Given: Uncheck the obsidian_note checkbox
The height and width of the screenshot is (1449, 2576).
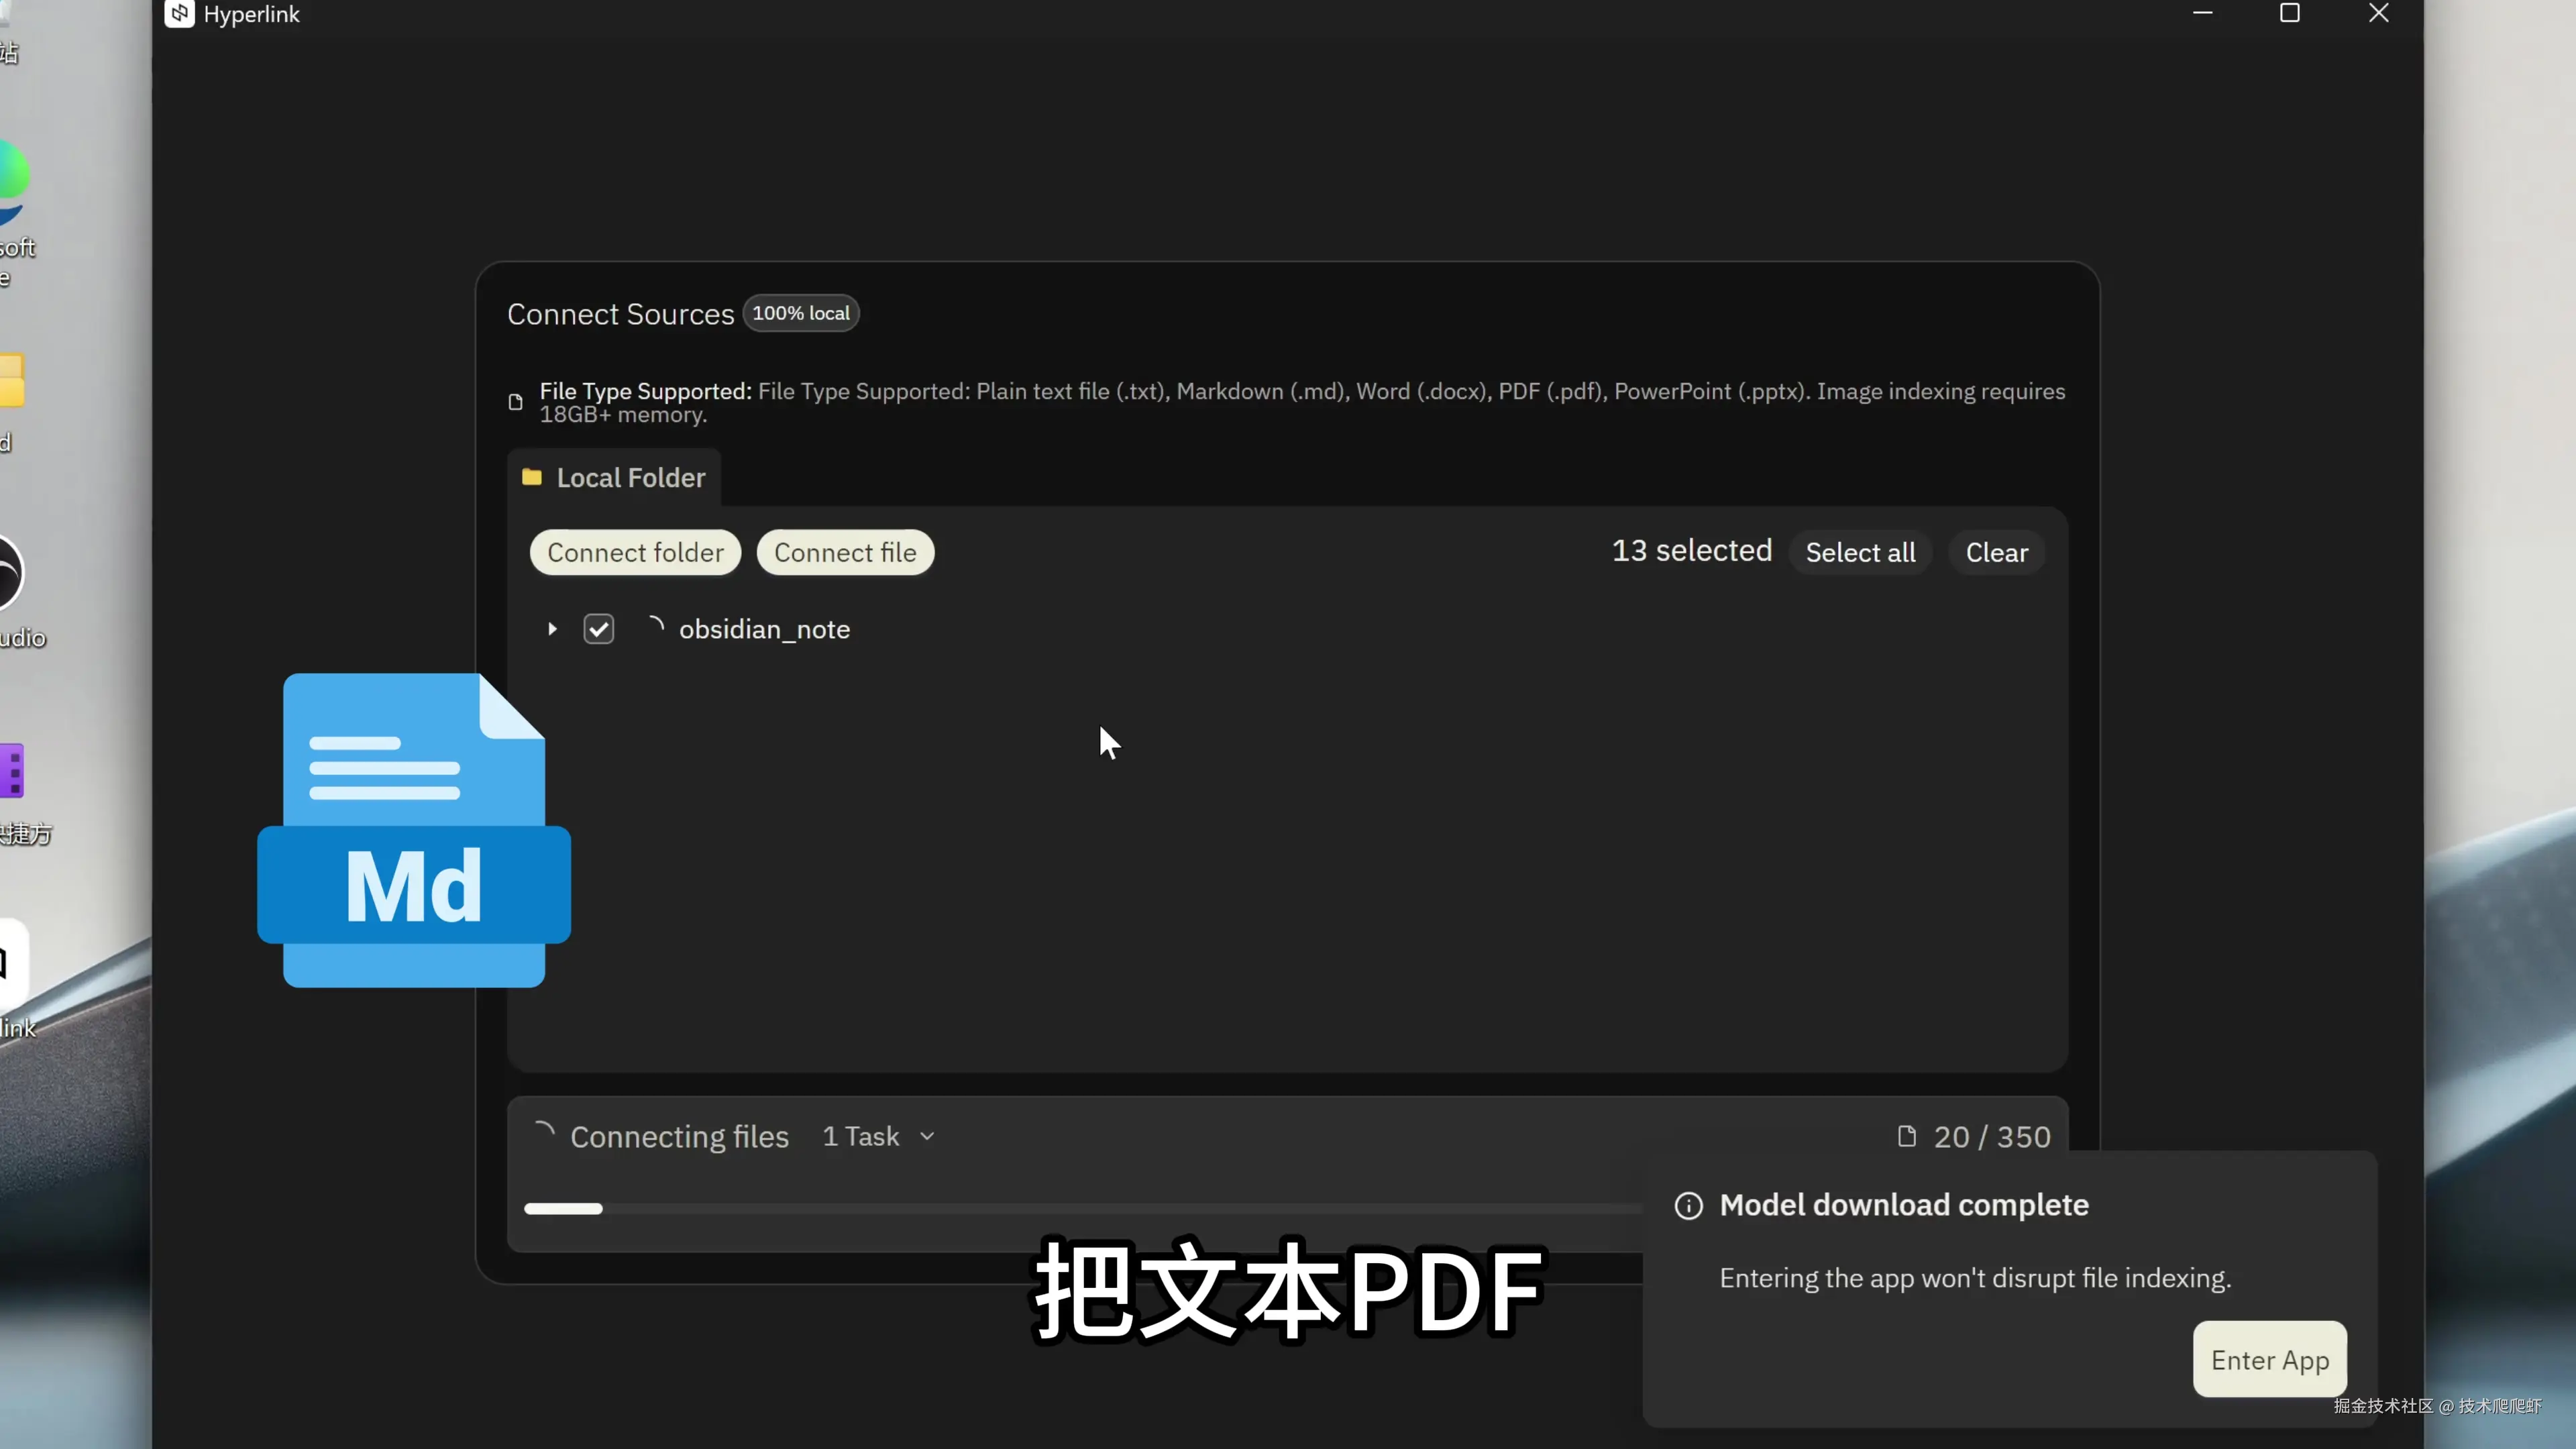Looking at the screenshot, I should pos(599,629).
